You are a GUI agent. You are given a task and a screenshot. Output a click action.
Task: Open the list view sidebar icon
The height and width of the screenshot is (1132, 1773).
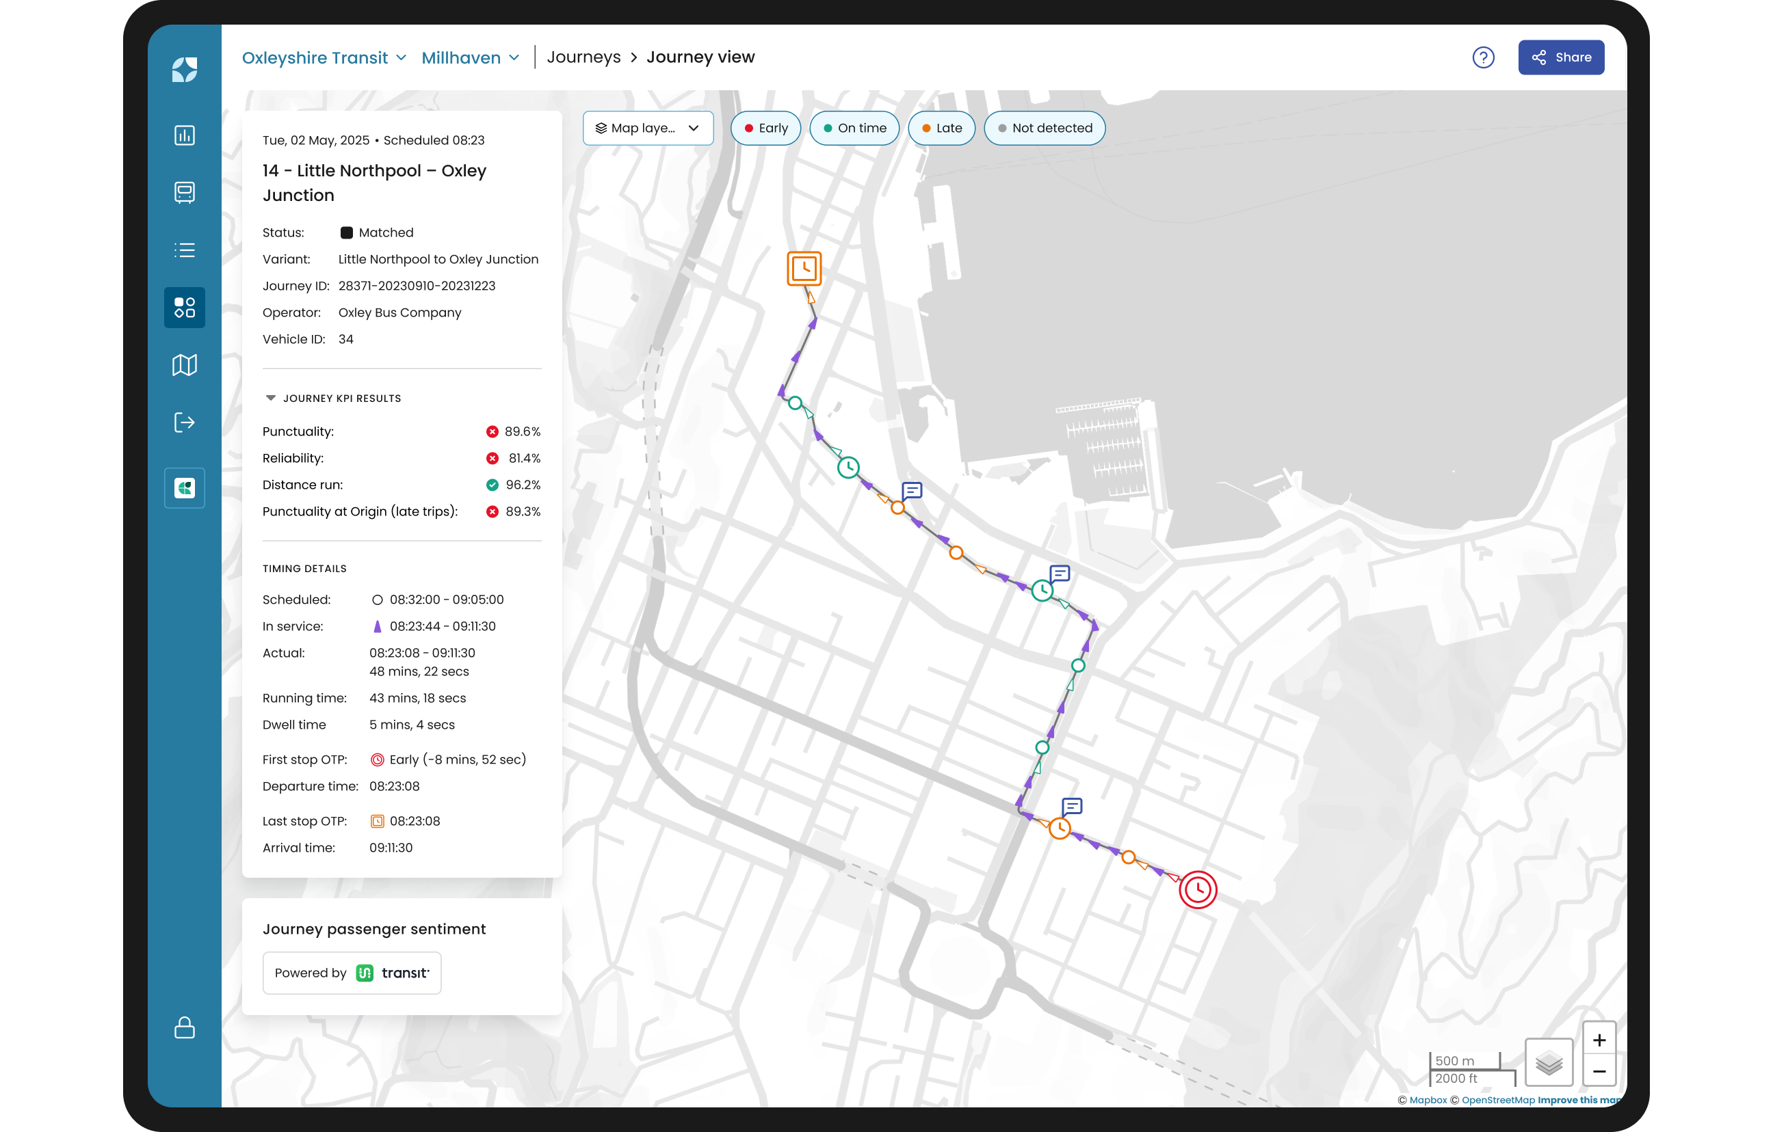point(184,250)
